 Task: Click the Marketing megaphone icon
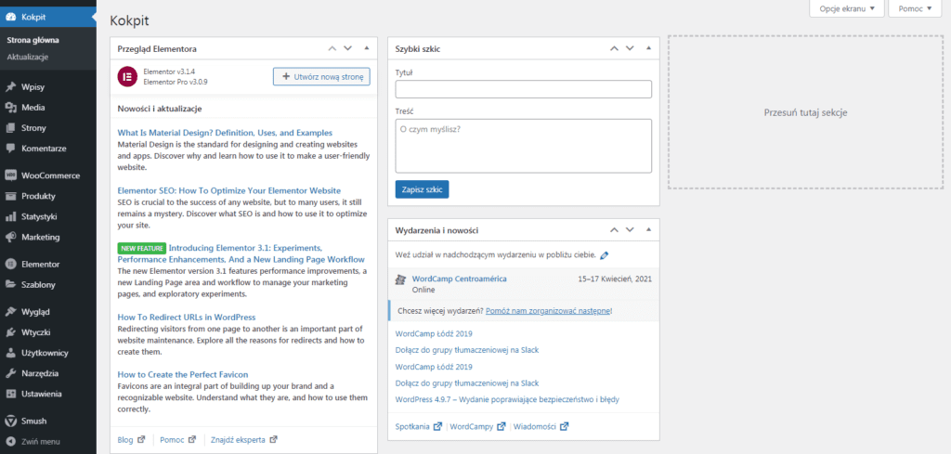10,237
